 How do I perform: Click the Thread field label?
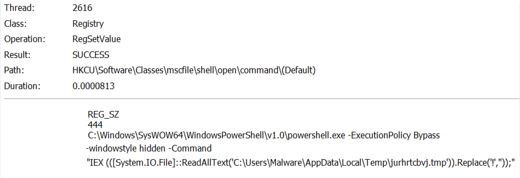[19, 8]
